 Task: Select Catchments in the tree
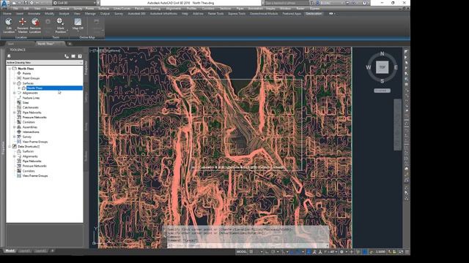coord(31,107)
